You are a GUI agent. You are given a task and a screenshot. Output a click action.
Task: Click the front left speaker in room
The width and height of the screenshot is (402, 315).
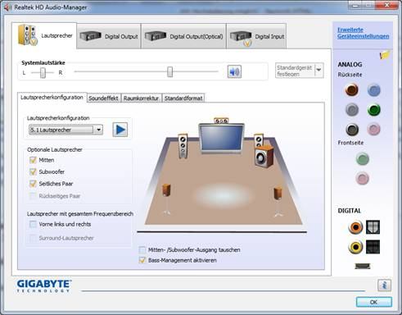click(x=183, y=145)
